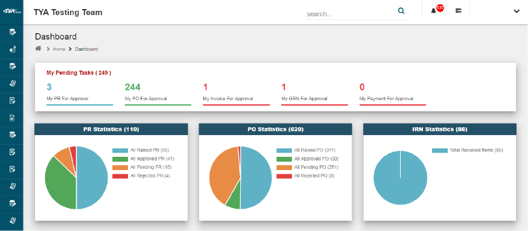Click the TYA Suite logo
Viewport: 528px width, 231px height.
11,11
